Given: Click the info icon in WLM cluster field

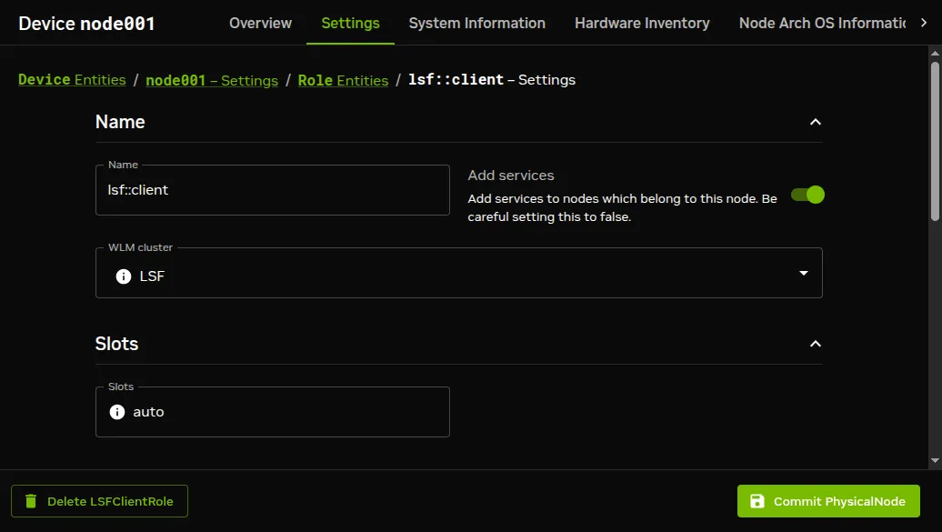Looking at the screenshot, I should 123,276.
